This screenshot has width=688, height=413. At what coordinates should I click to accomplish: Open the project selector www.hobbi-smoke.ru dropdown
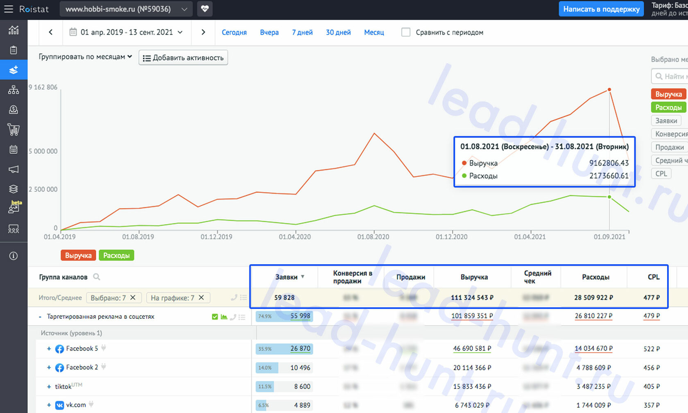[126, 9]
